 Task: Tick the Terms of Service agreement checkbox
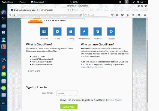pos(58,100)
